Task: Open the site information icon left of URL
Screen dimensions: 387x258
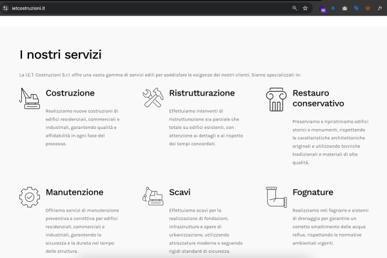Action: click(6, 8)
